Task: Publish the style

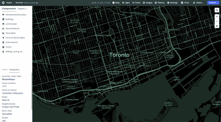Action: pos(213,3)
